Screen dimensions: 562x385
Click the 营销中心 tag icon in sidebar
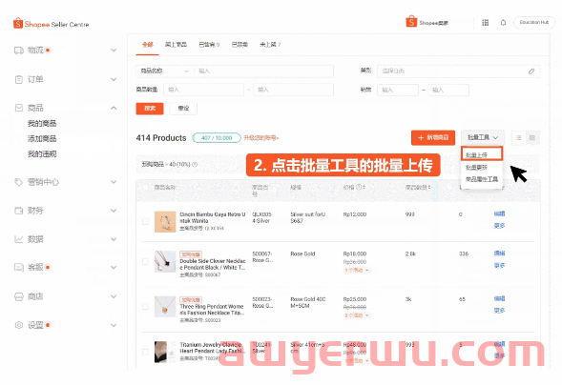click(x=19, y=182)
